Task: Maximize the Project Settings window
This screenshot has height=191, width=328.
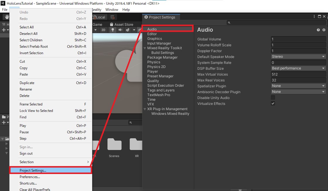Action: [320, 16]
